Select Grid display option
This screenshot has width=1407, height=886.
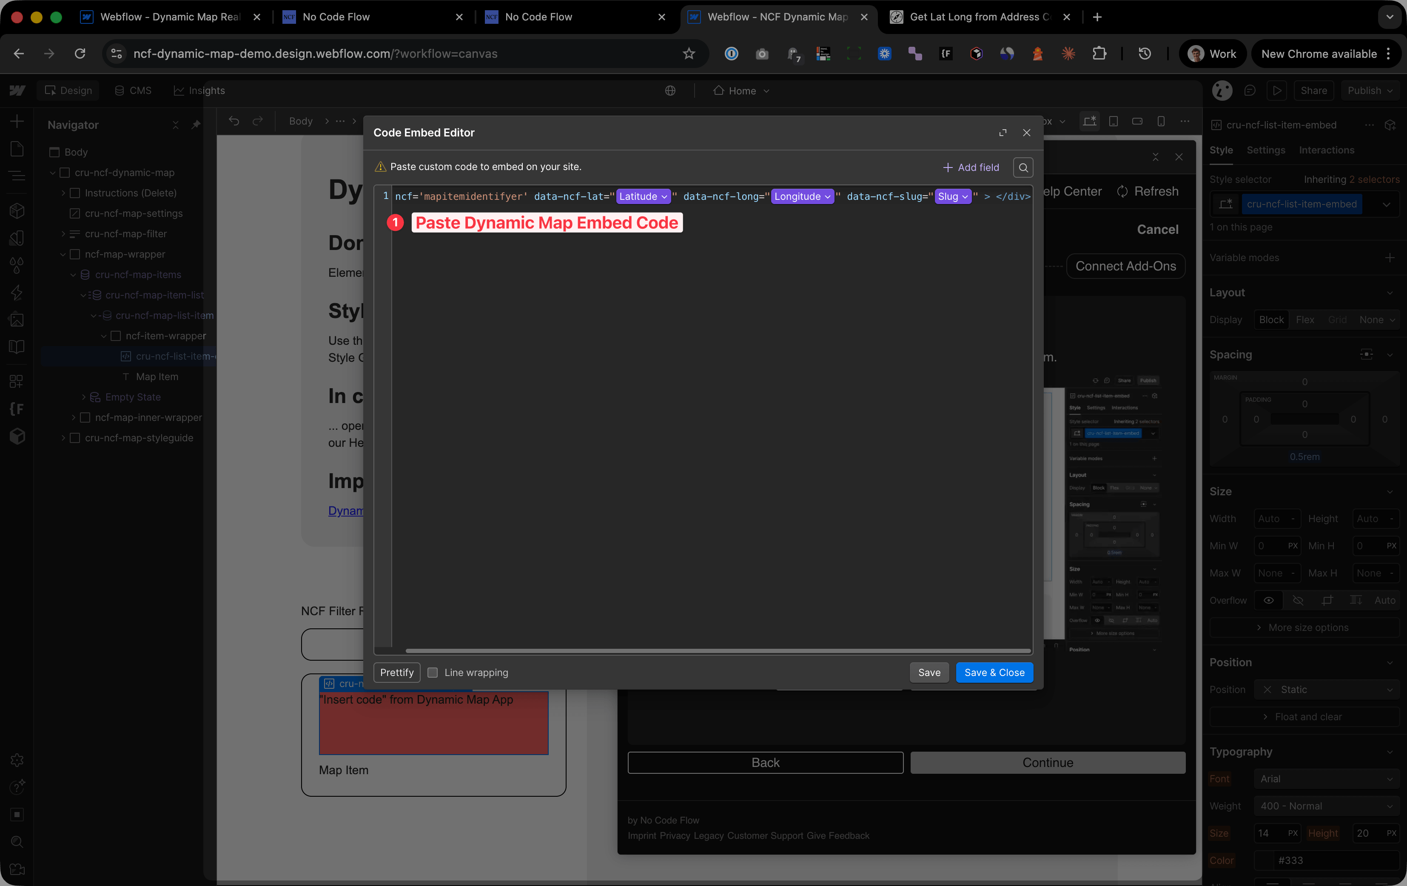1337,320
